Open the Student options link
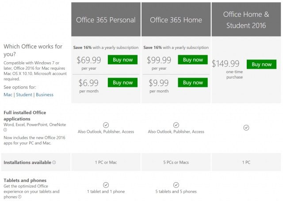This screenshot has height=202, width=283. point(24,94)
